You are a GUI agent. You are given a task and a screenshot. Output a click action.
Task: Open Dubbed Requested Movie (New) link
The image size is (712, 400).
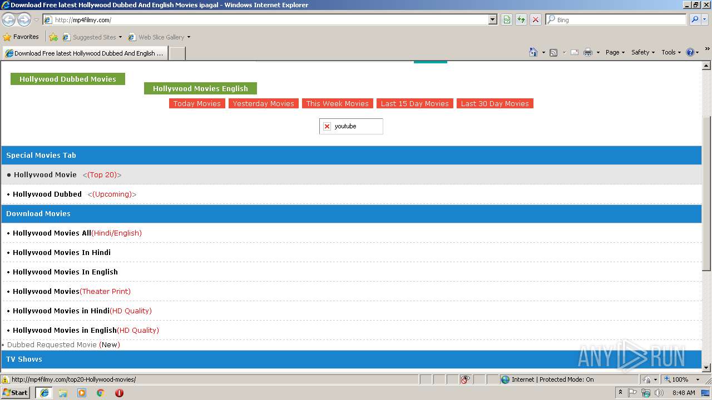[63, 344]
